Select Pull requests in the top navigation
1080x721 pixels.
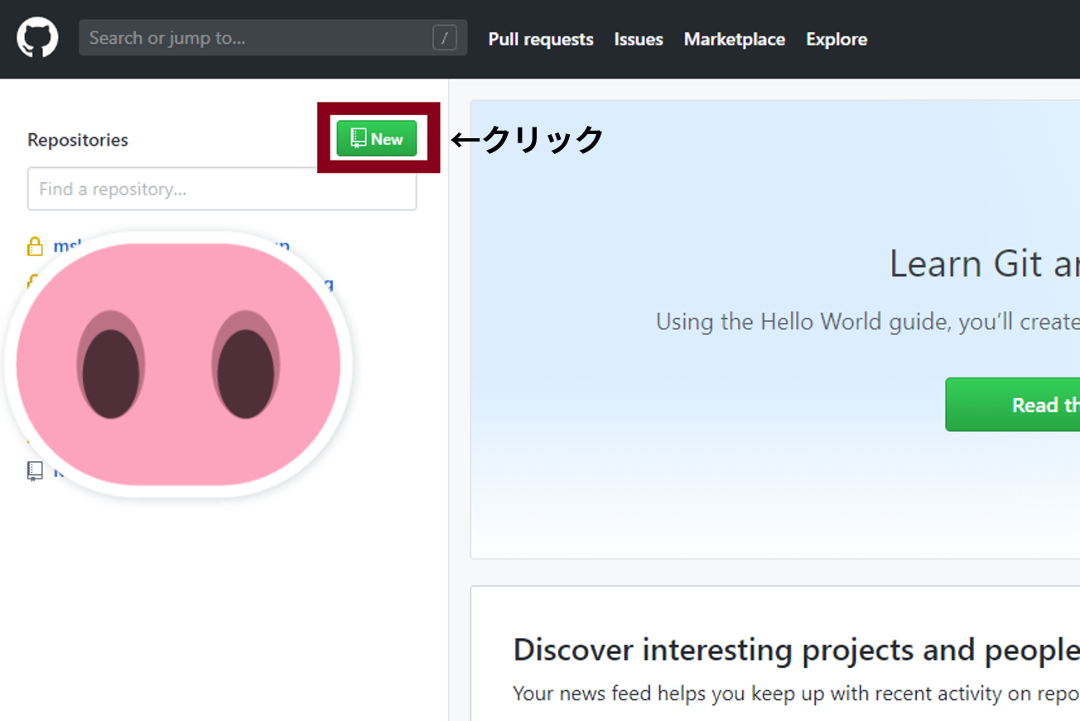click(541, 39)
